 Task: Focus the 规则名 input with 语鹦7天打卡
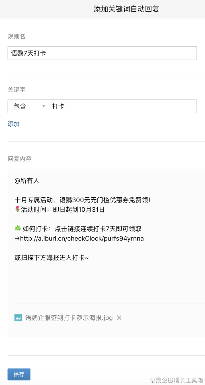pos(102,53)
